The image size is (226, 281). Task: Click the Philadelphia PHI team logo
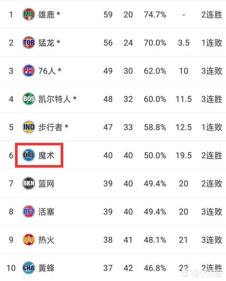29,71
